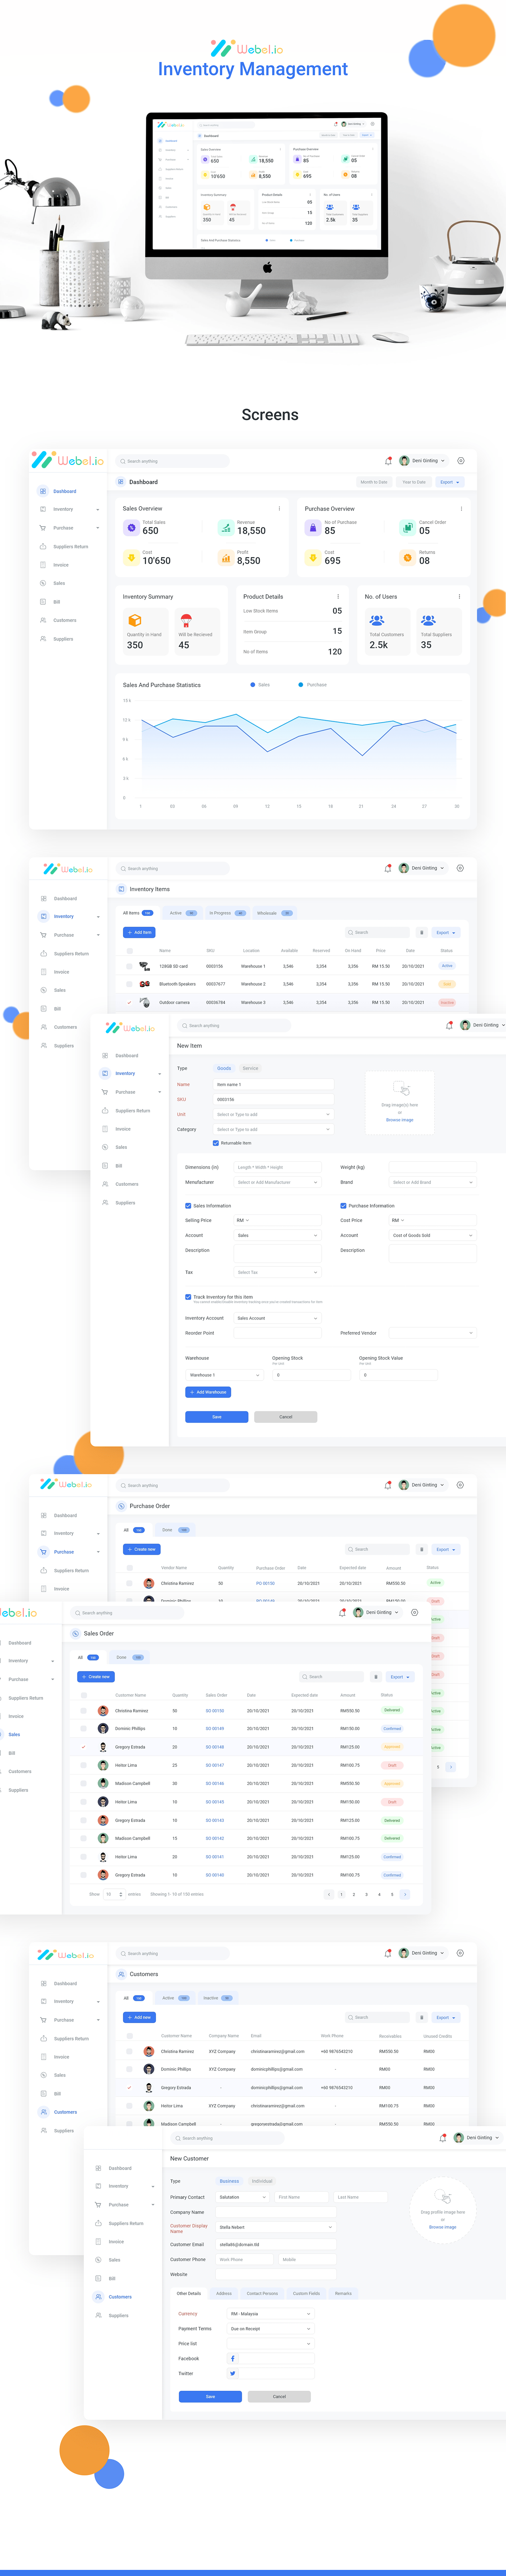Click Sales legend dot on statistics chart
Viewport: 506px width, 2576px height.
click(x=253, y=685)
